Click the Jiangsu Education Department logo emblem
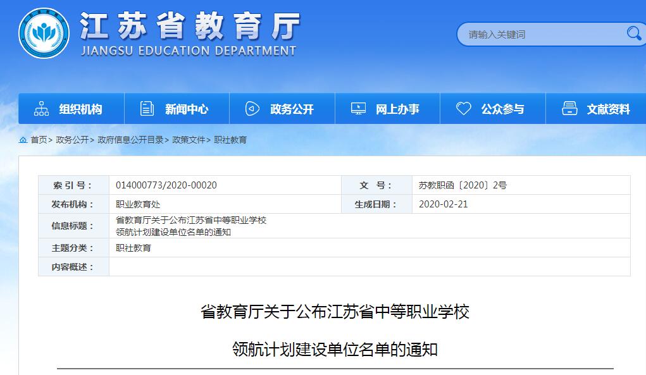This screenshot has width=646, height=375. (x=44, y=33)
